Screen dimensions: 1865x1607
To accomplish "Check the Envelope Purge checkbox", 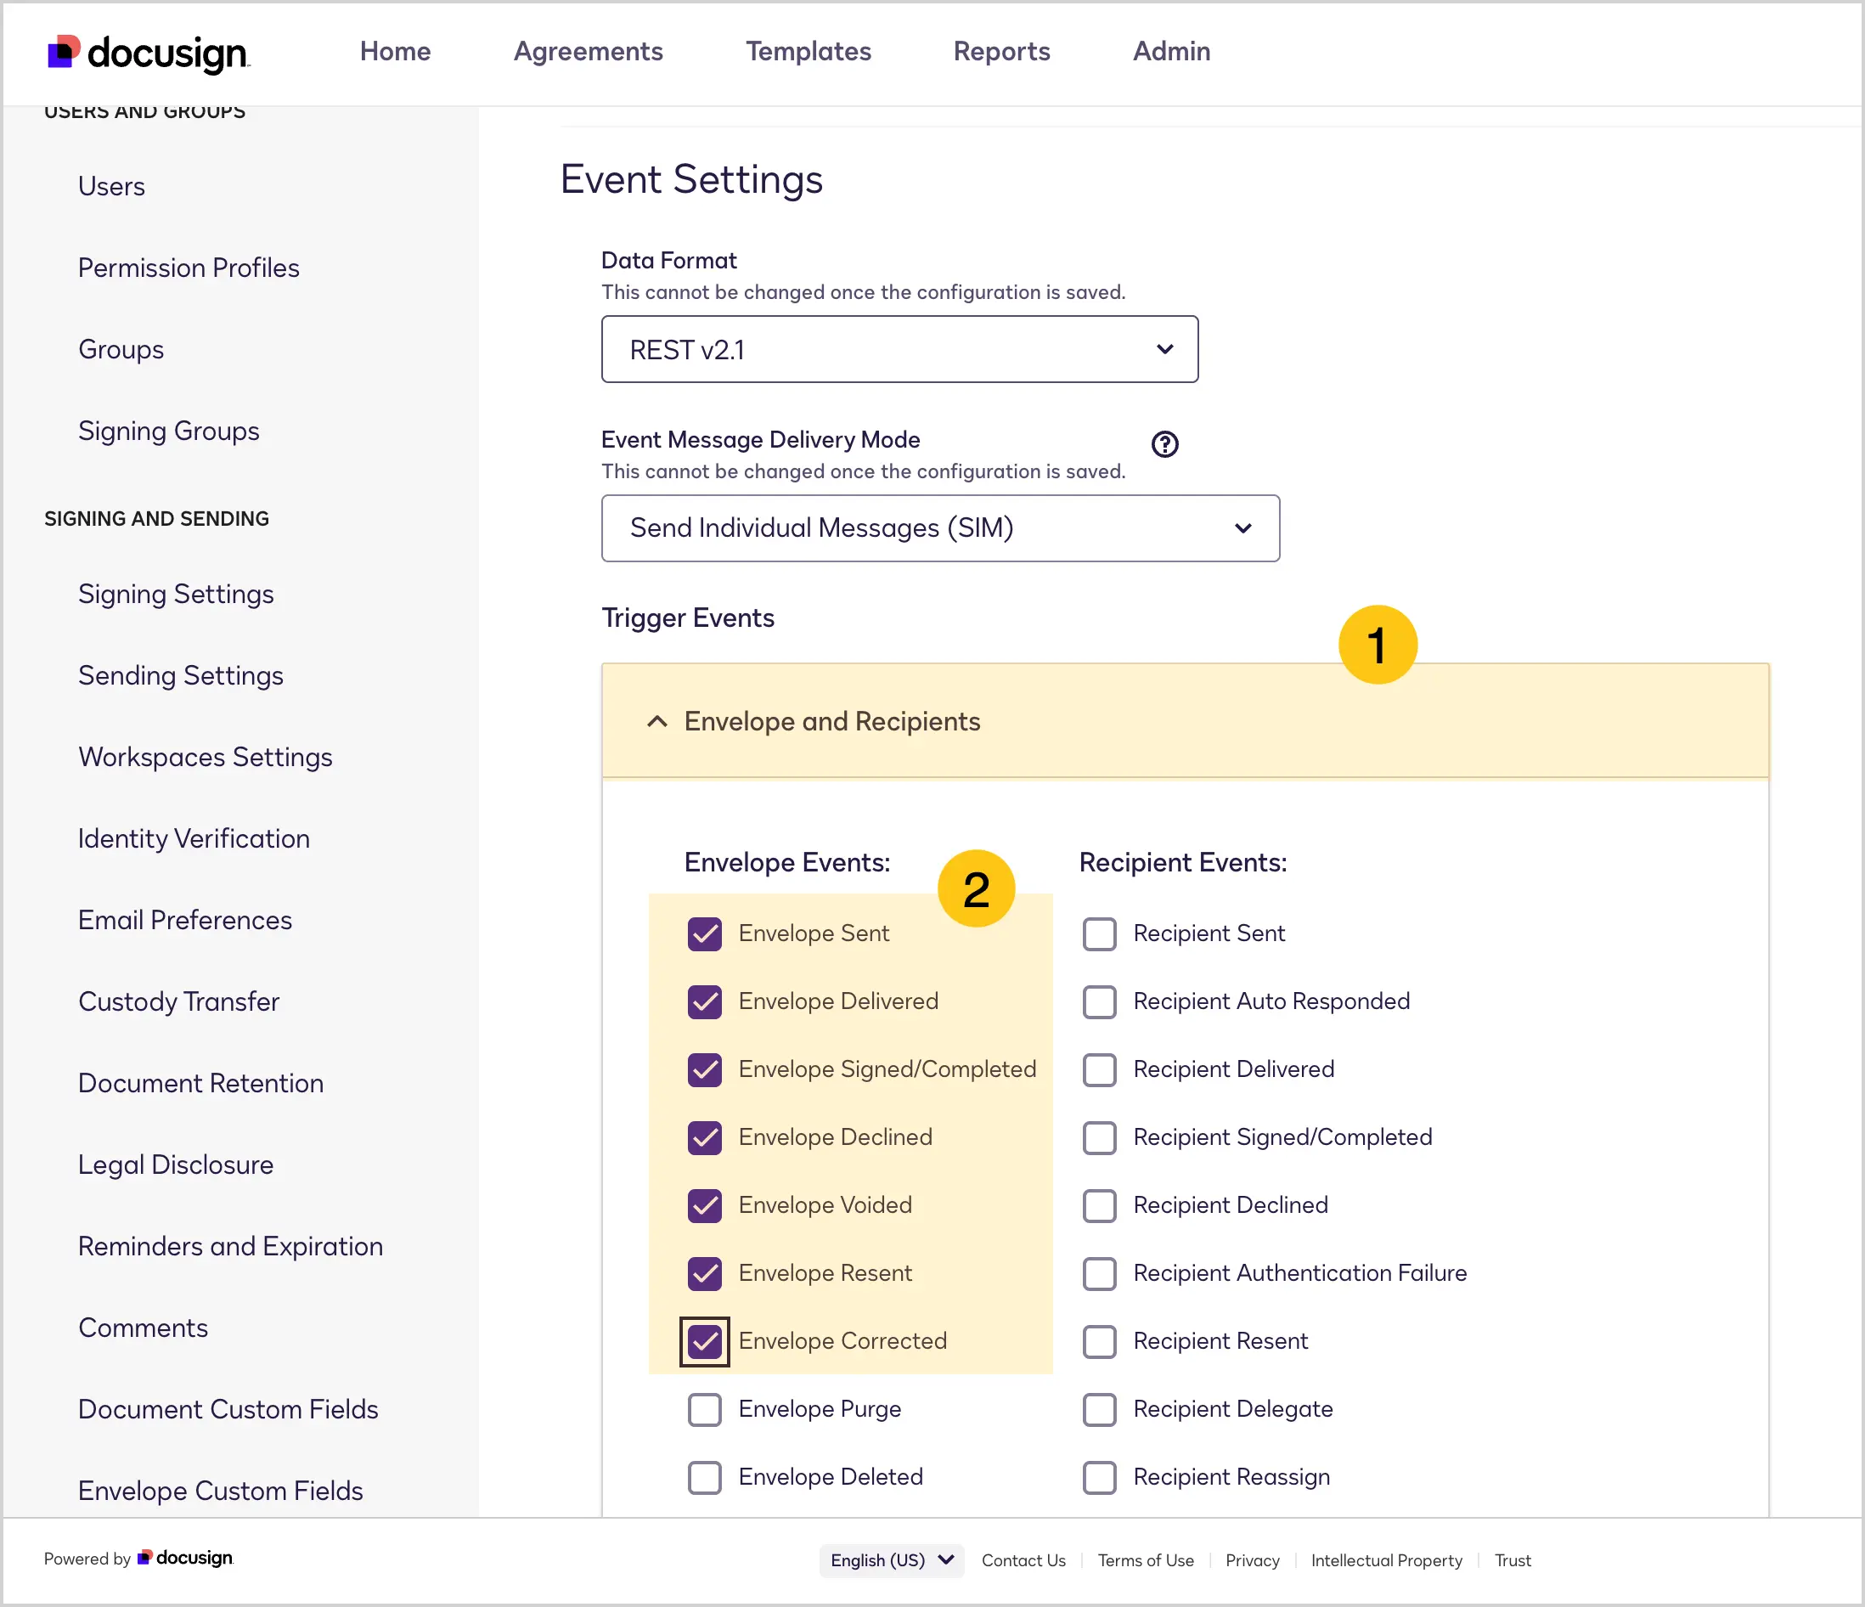I will pyautogui.click(x=705, y=1410).
